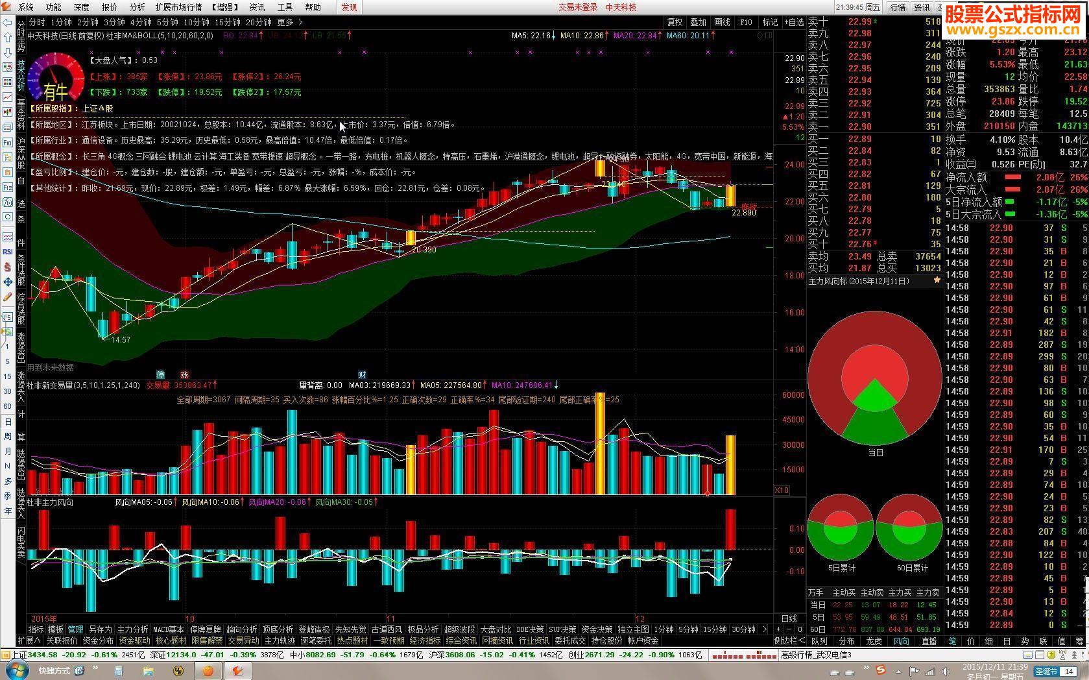
Task: Select 周 period in left sidebar
Action: pos(7,437)
